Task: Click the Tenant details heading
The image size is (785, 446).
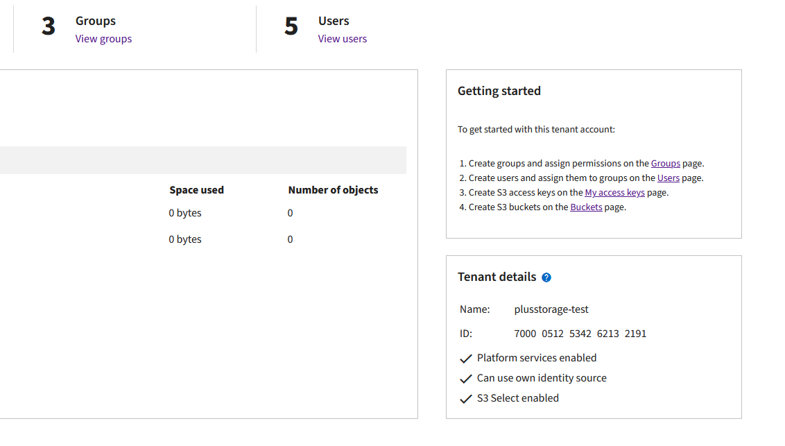Action: [497, 277]
